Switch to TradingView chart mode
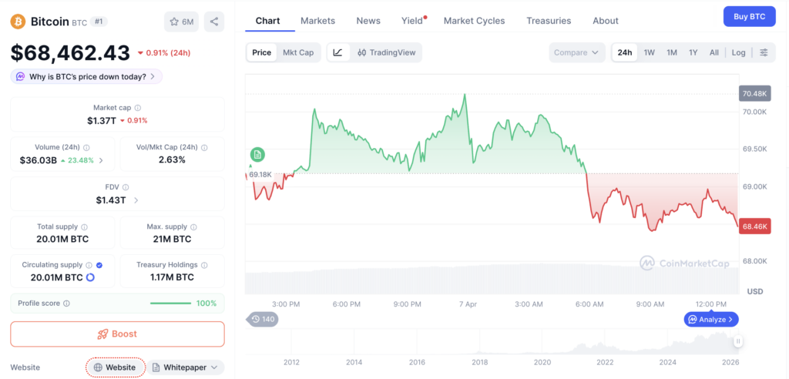Viewport: 789px width, 379px height. (x=386, y=52)
